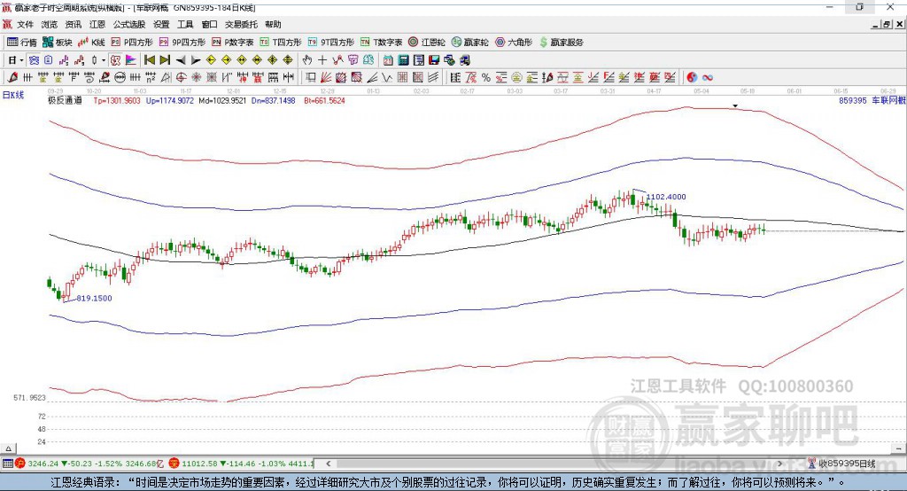The width and height of the screenshot is (907, 491).
Task: Select the hand pan tool
Action: point(307,60)
